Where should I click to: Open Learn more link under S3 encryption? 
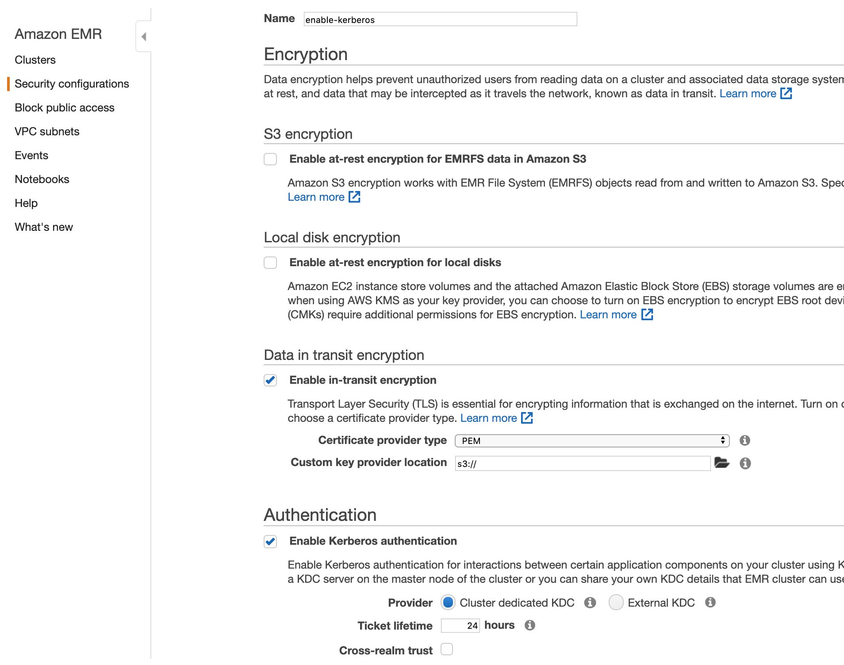click(x=316, y=197)
